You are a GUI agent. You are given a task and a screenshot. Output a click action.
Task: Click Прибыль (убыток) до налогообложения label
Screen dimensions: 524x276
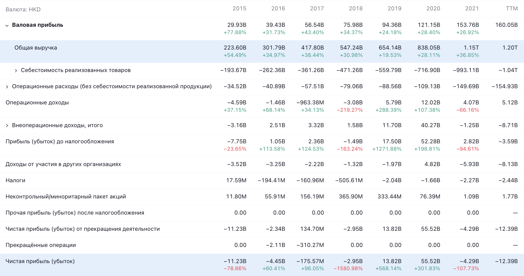[60, 142]
